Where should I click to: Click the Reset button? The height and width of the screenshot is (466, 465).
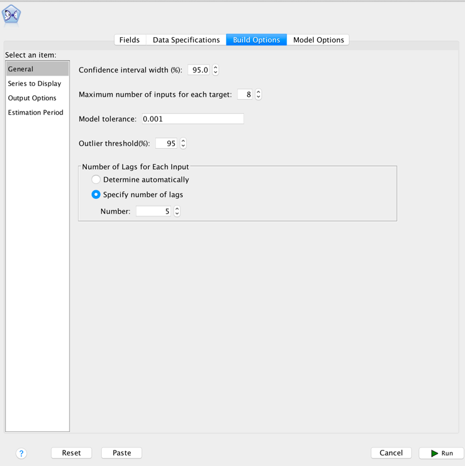(x=71, y=453)
